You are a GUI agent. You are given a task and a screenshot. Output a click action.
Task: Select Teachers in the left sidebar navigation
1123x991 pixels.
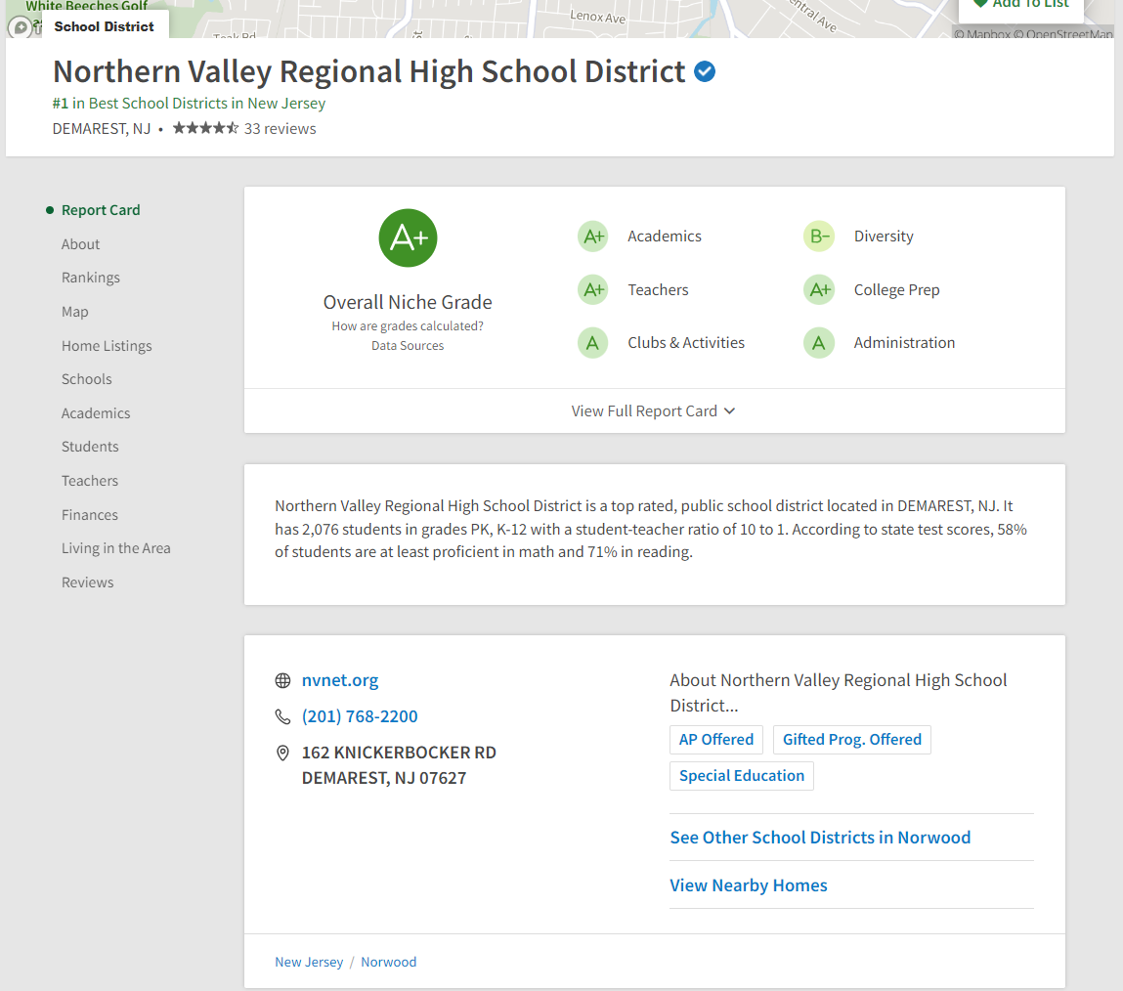(x=90, y=481)
